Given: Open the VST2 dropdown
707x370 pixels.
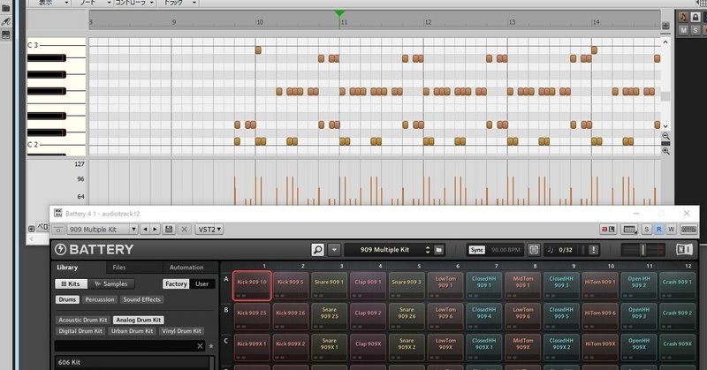Looking at the screenshot, I should 209,230.
